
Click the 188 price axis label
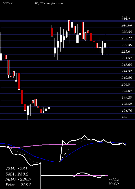coord(124,117)
